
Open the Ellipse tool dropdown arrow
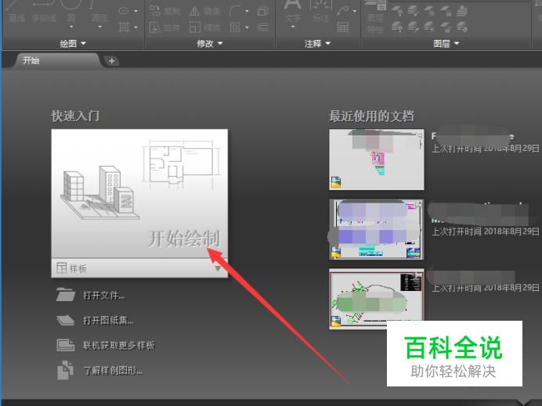click(x=135, y=11)
